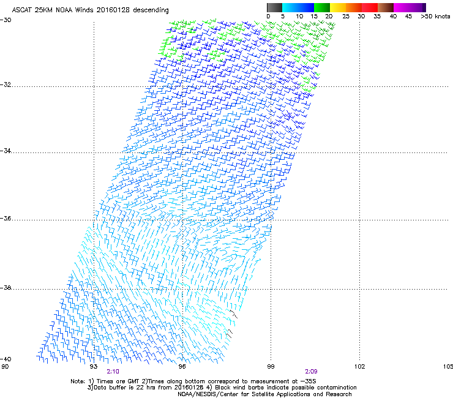
Task: Click the latitude label '-36'
Action: (6, 218)
